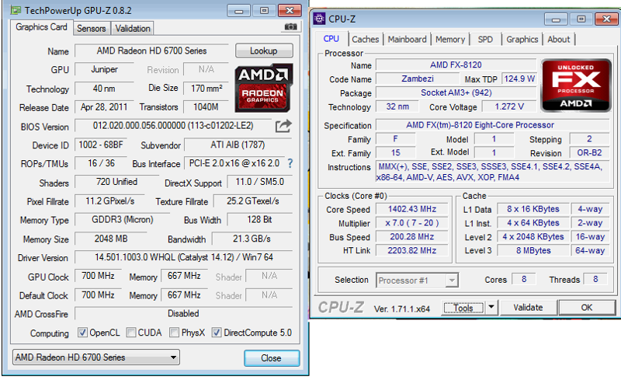This screenshot has width=621, height=380.
Task: Click the GPU field showing Juniper
Action: coord(105,69)
